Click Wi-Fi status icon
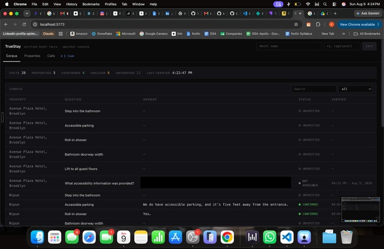Image resolution: width=384 pixels, height=249 pixels. pos(308,4)
